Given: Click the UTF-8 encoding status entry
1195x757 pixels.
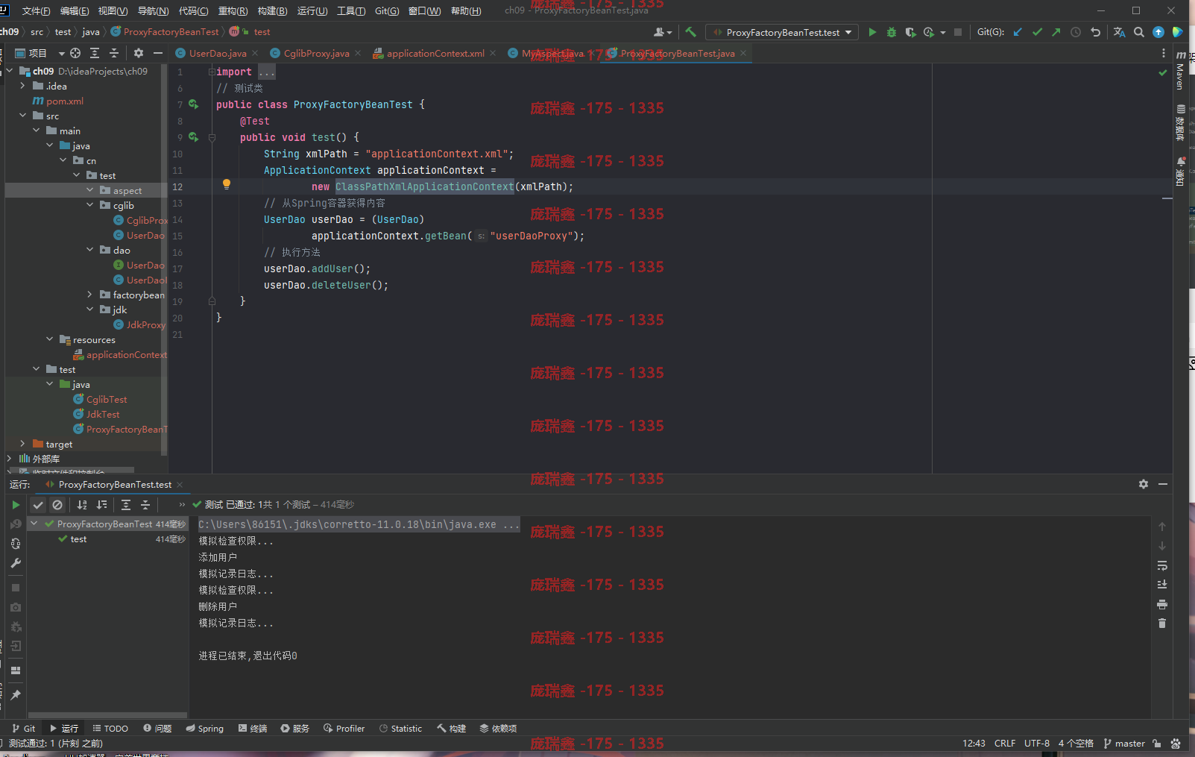Looking at the screenshot, I should pos(1036,744).
